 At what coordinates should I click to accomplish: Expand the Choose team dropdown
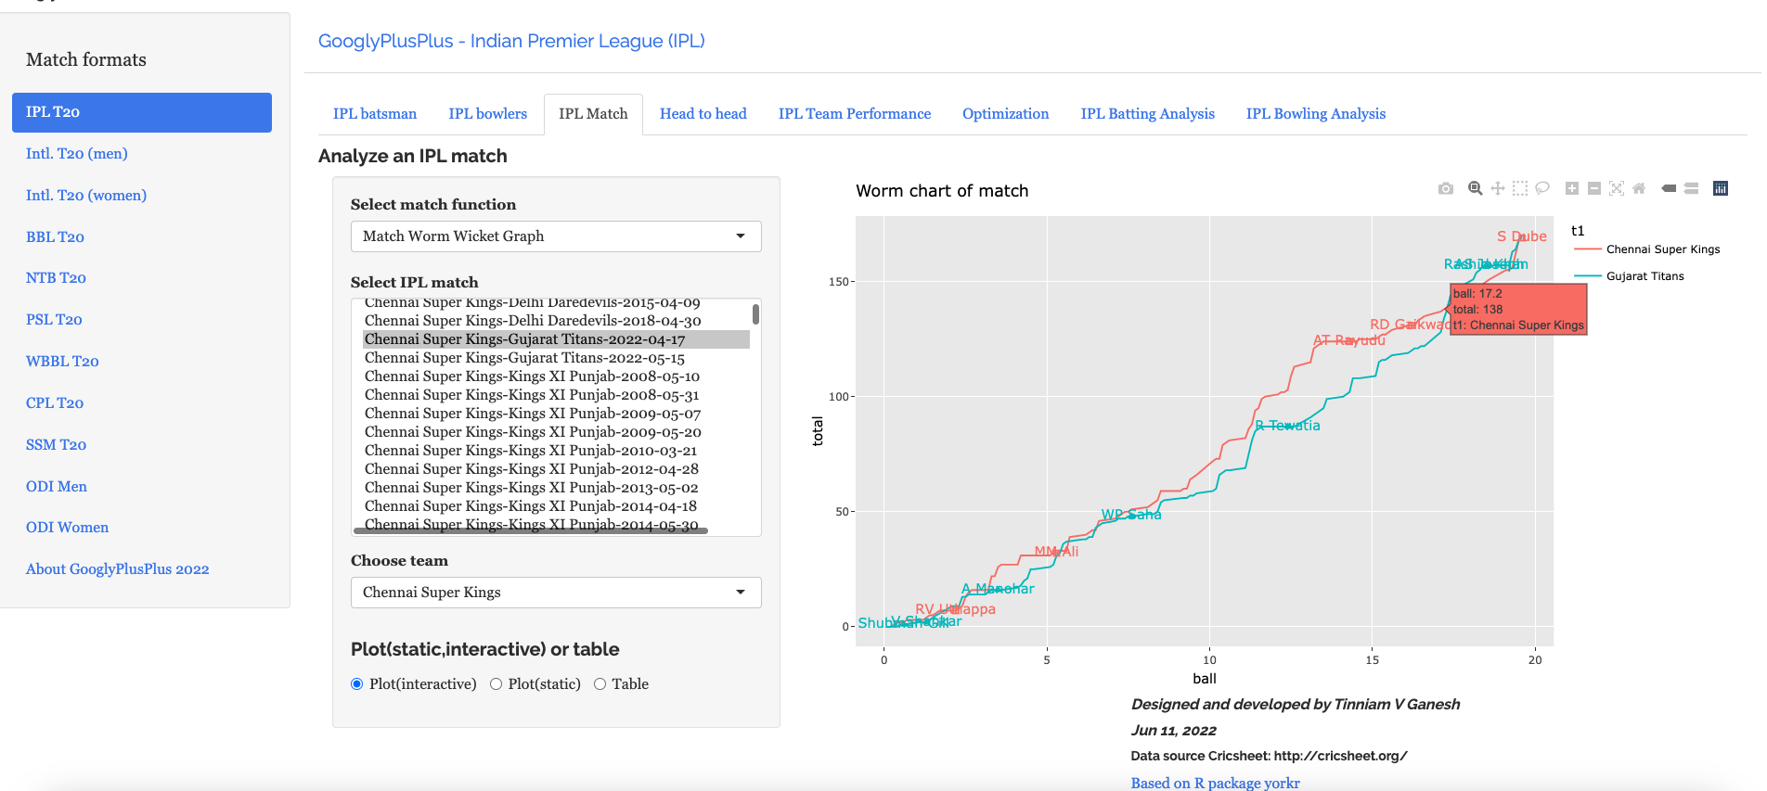(555, 593)
